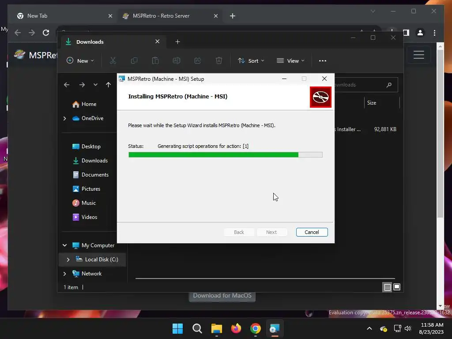Click the MSPRetro red disc logo in installer
The width and height of the screenshot is (452, 339).
[320, 97]
